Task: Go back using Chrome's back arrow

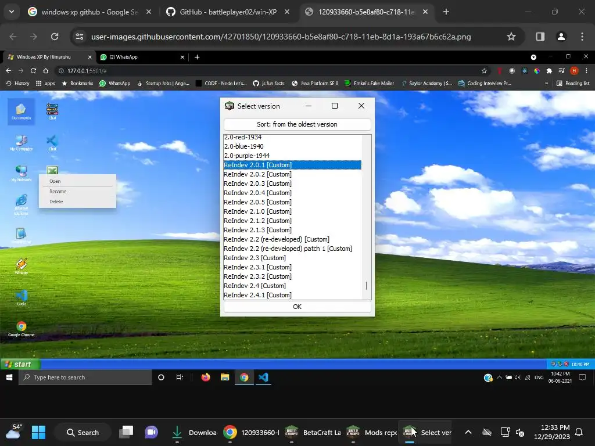Action: pyautogui.click(x=13, y=37)
